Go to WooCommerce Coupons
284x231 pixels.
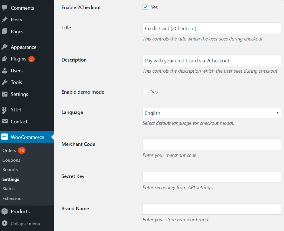pos(11,160)
